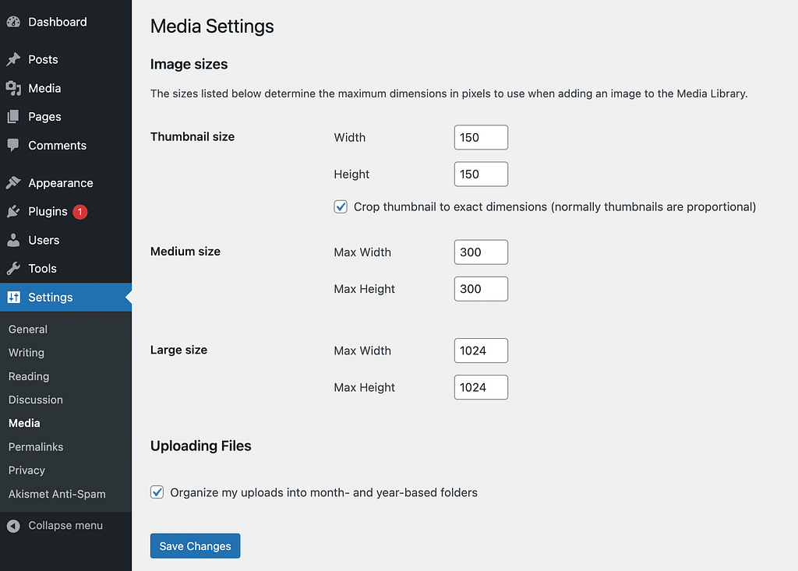Open Akismet Anti-Spam settings

point(58,494)
